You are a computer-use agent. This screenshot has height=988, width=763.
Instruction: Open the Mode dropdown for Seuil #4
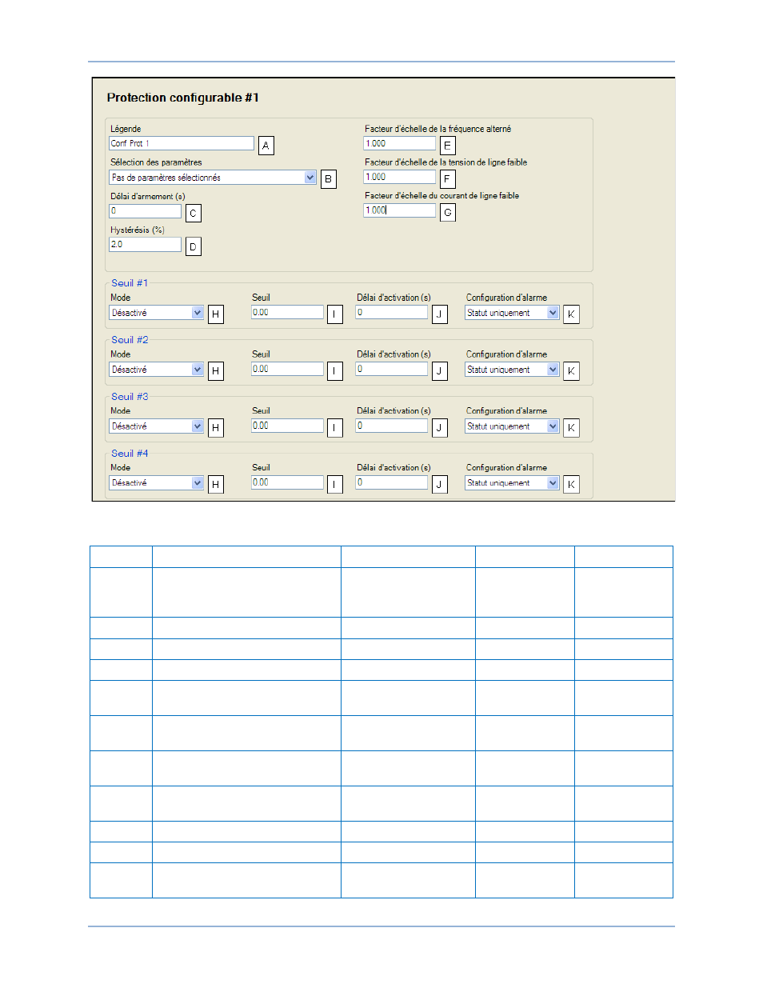click(157, 483)
